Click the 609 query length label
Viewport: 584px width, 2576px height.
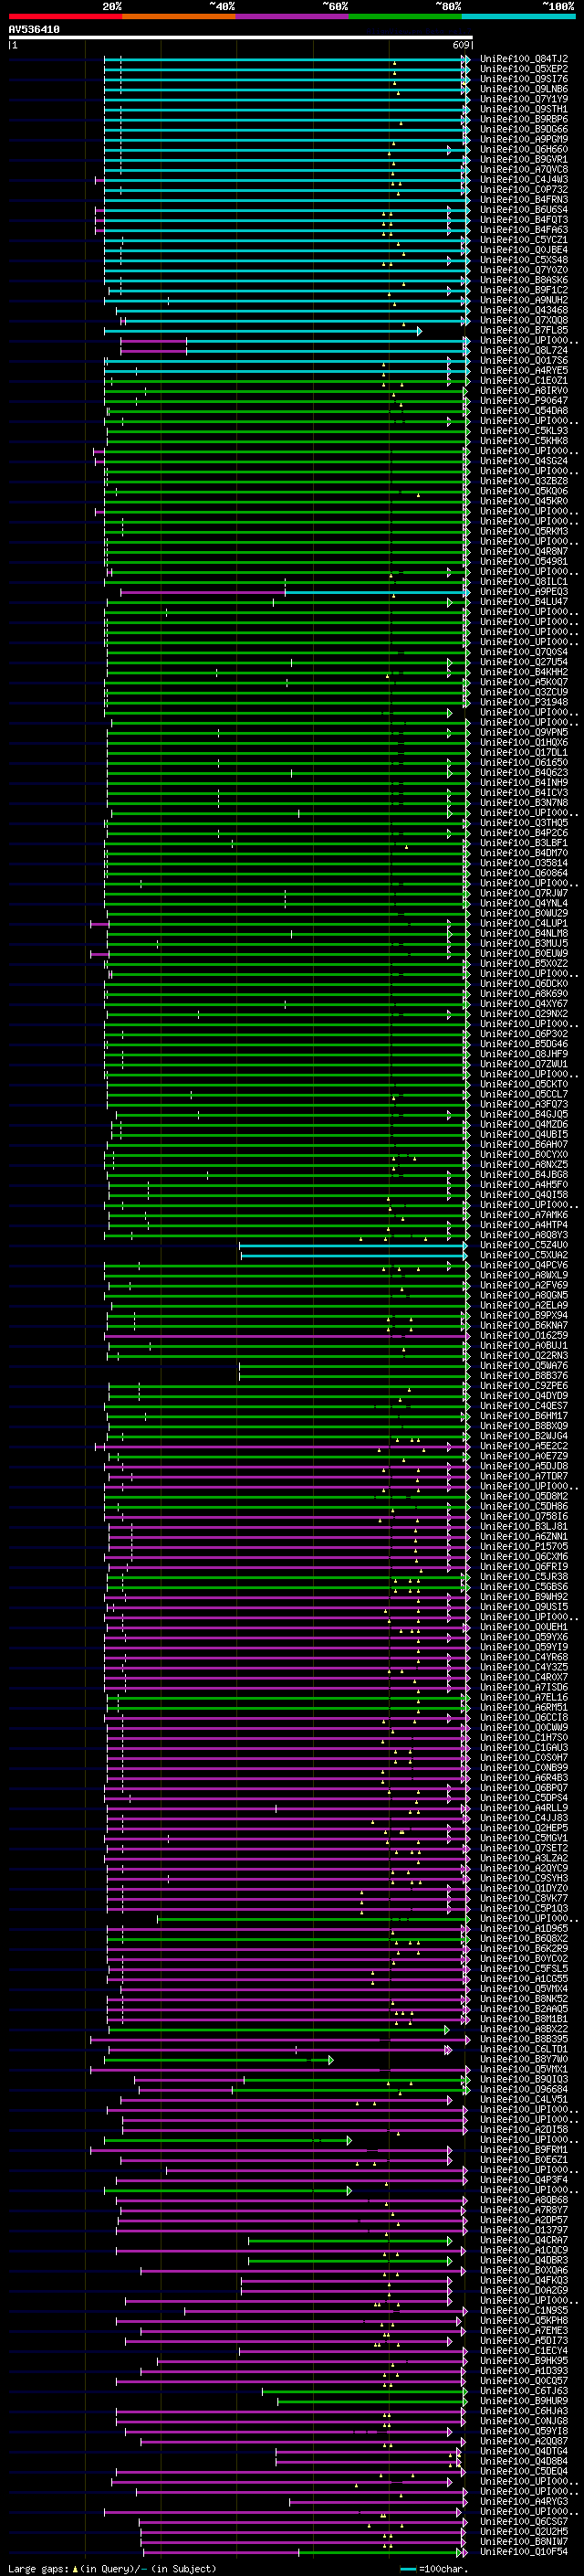461,45
